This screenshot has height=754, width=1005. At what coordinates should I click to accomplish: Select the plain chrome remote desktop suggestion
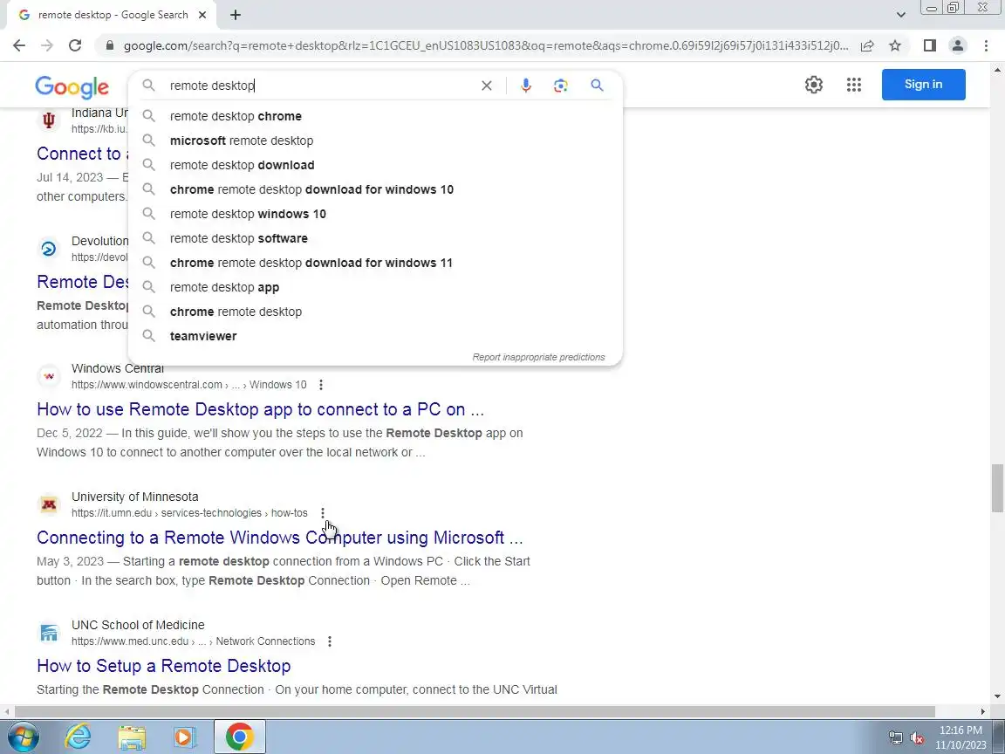click(x=375, y=312)
